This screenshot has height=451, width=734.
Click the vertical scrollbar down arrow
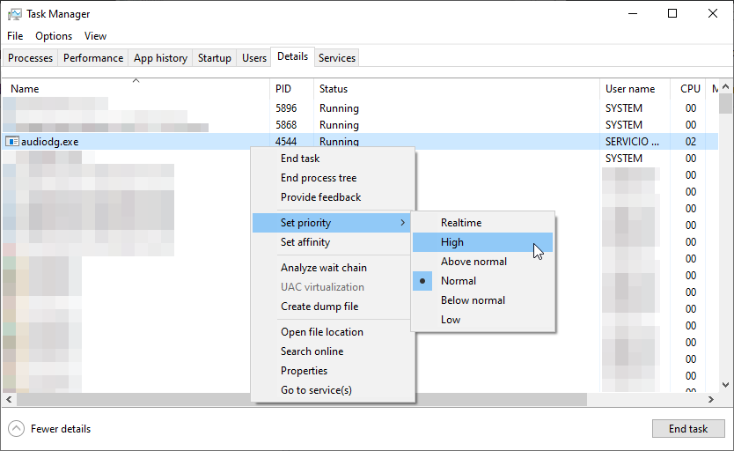(x=725, y=385)
